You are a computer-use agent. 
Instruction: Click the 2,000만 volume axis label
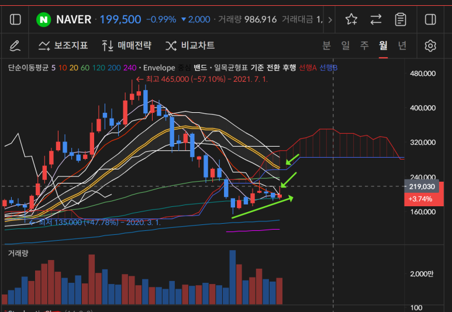[x=422, y=274]
